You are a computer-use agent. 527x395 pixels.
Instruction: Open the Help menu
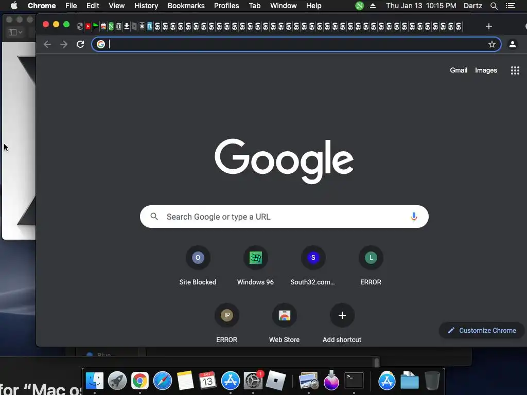[x=313, y=6]
